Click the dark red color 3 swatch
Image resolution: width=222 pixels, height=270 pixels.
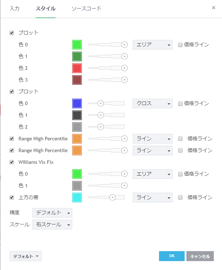coord(77,80)
